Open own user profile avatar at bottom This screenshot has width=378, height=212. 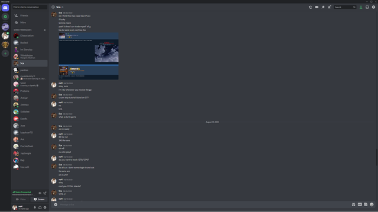[15, 207]
